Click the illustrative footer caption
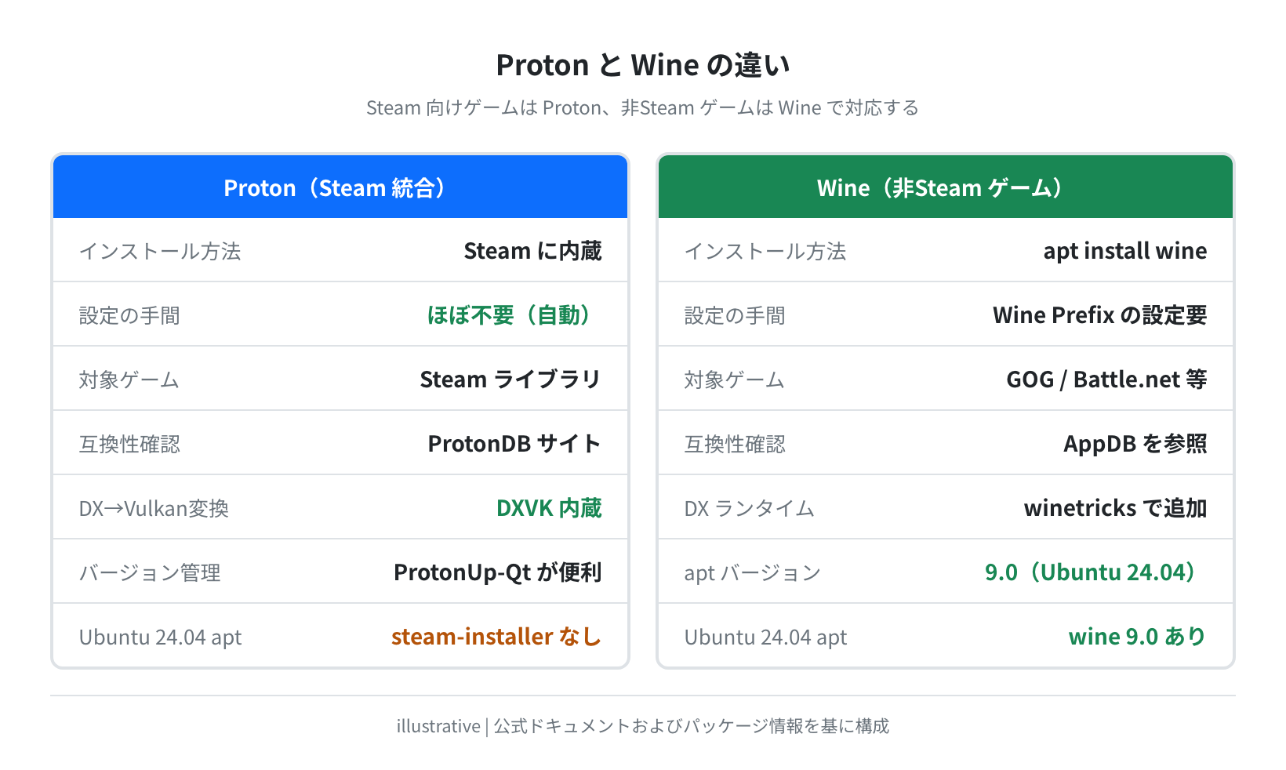Screen dimensions: 1286x770 [x=643, y=726]
